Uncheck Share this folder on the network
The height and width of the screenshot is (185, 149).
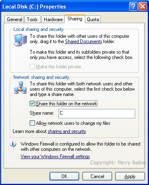32,104
